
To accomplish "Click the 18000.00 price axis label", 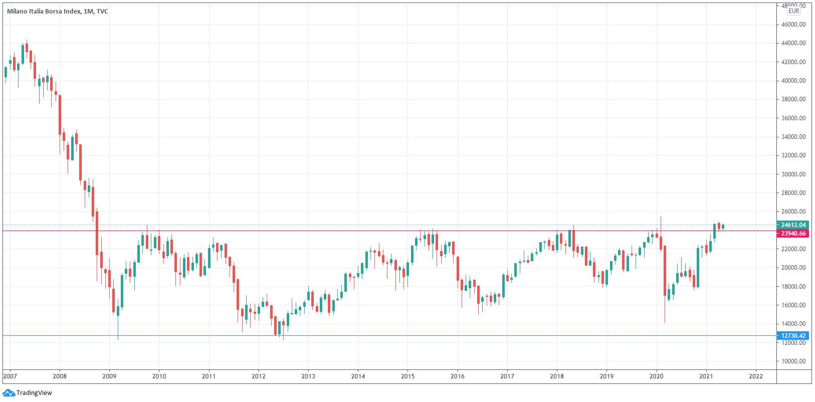I will (x=793, y=287).
